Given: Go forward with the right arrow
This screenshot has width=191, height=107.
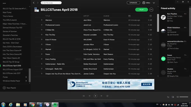Looking at the screenshot, I should pos(38,3).
